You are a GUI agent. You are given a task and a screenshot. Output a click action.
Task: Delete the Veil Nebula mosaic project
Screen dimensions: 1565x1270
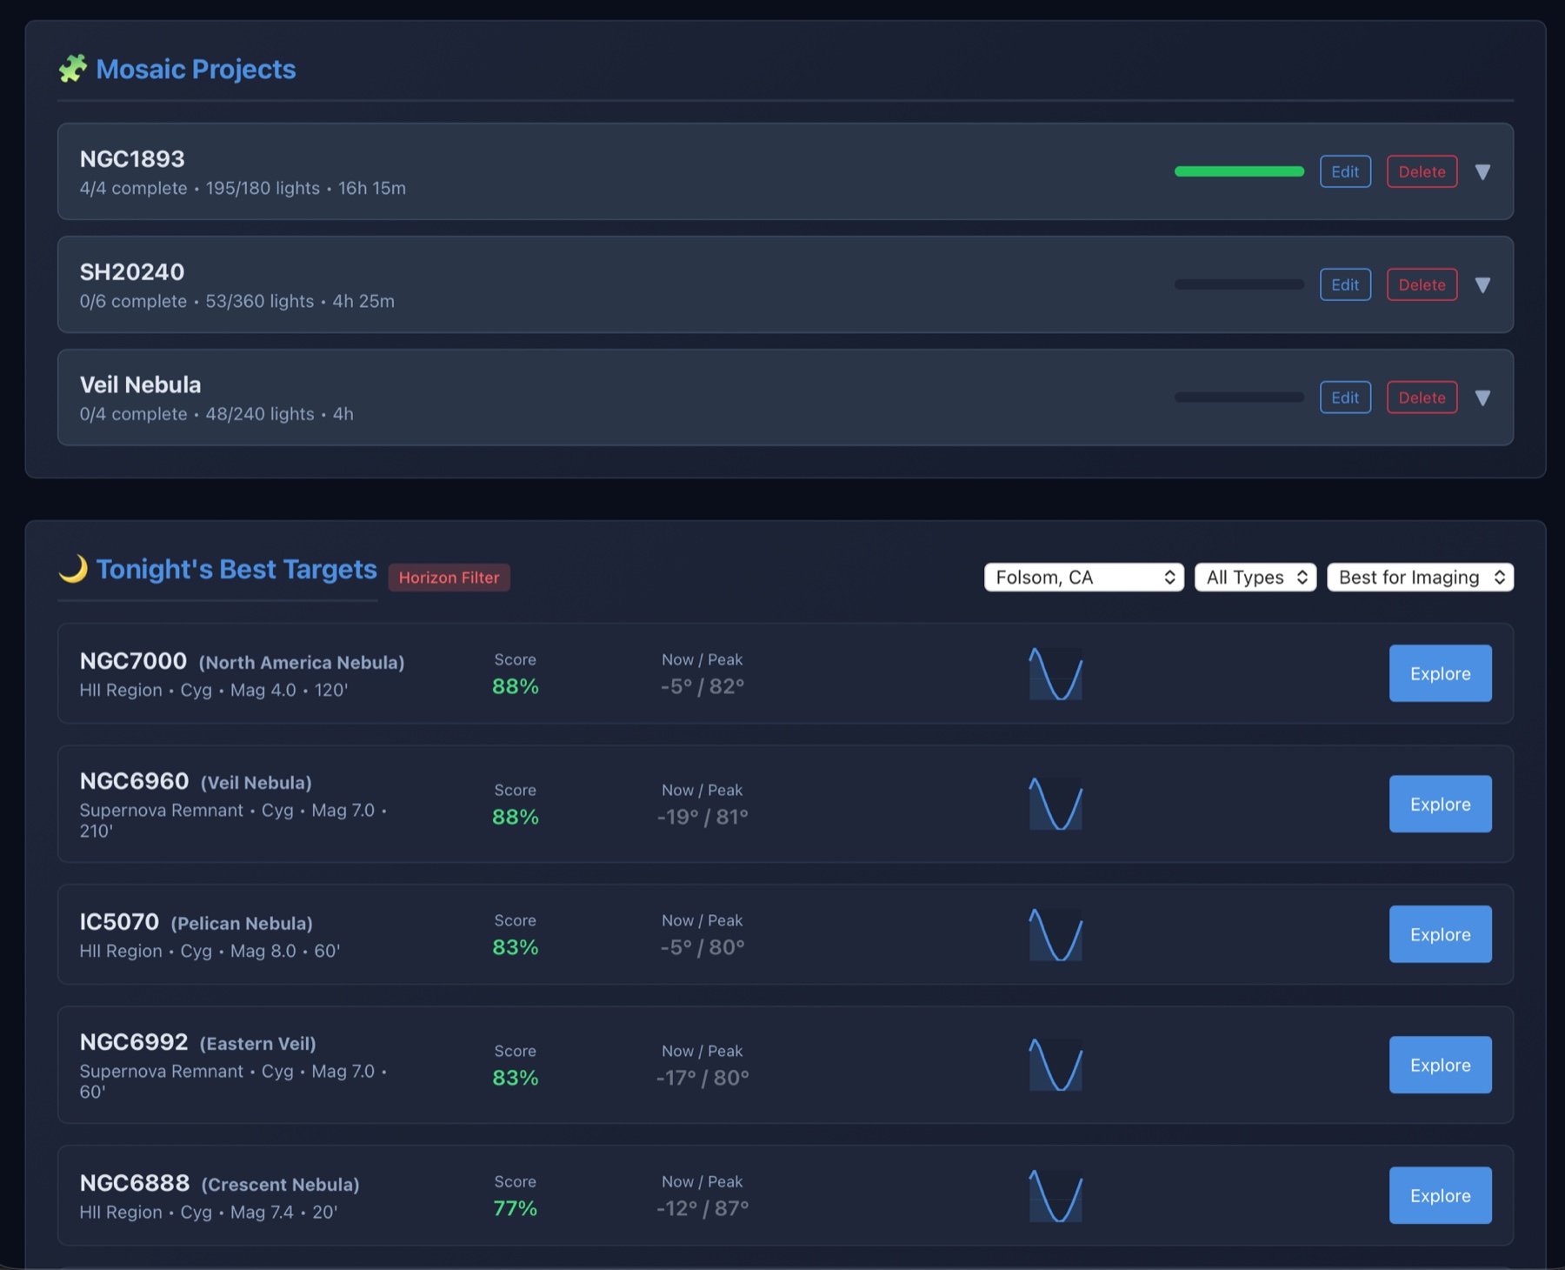pos(1422,398)
